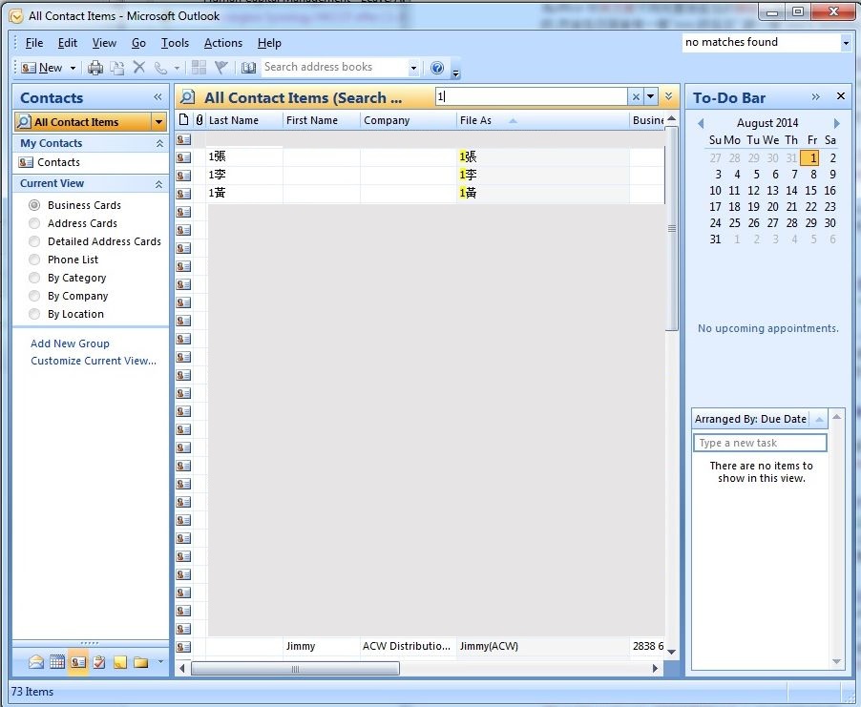Sort by Company column header
The image size is (861, 707).
(408, 120)
